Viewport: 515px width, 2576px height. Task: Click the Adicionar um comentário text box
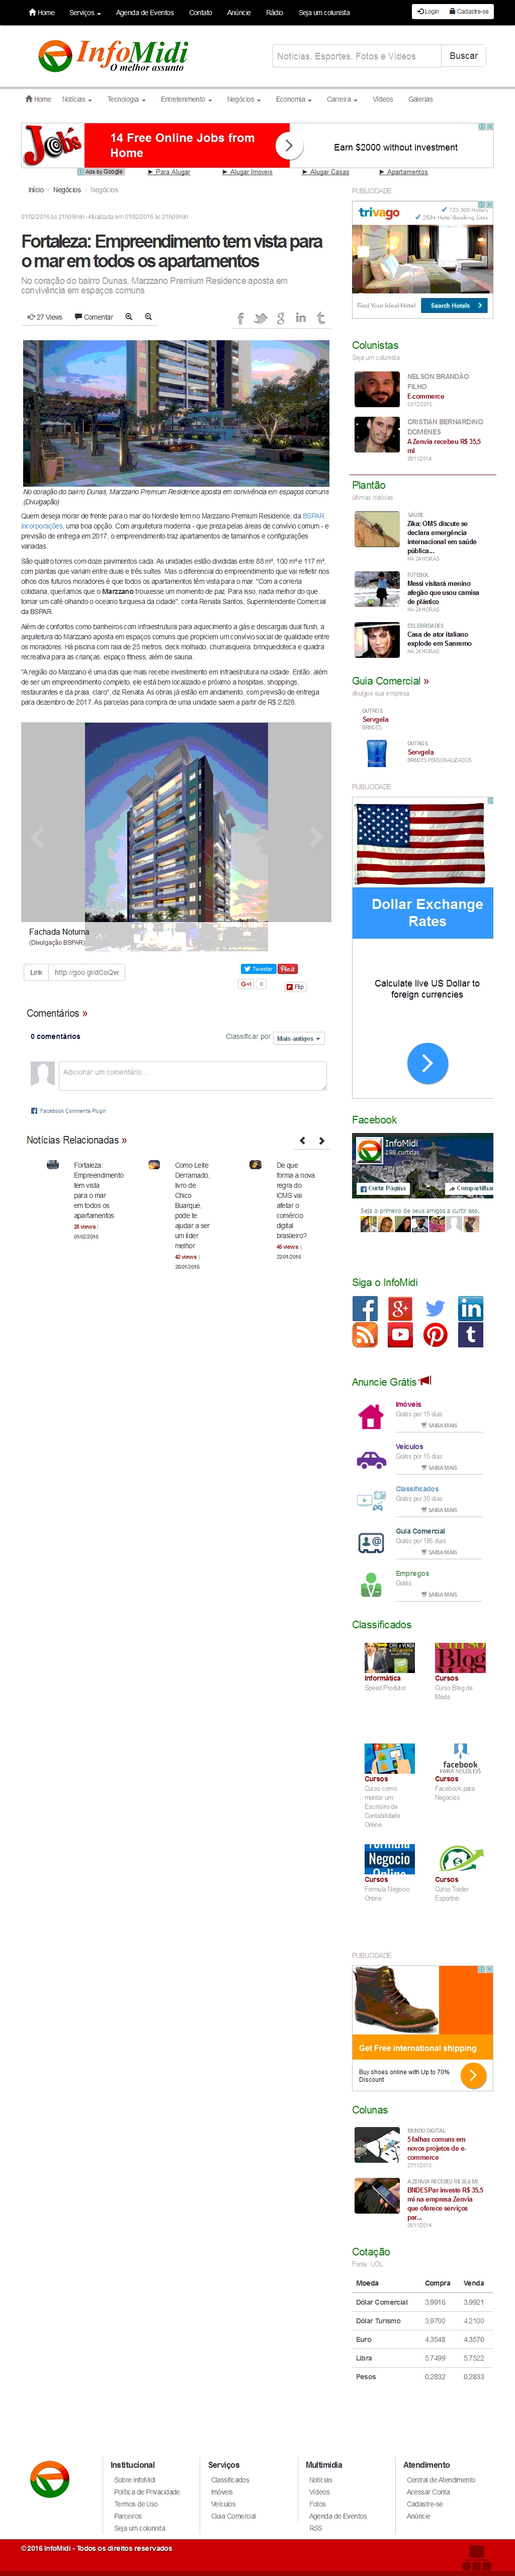tap(192, 1076)
